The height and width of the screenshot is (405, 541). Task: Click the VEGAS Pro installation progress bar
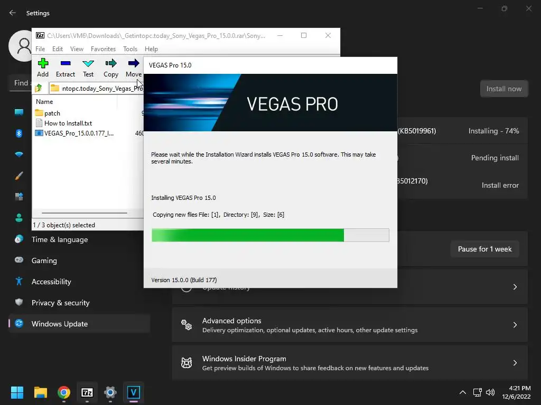pyautogui.click(x=270, y=235)
